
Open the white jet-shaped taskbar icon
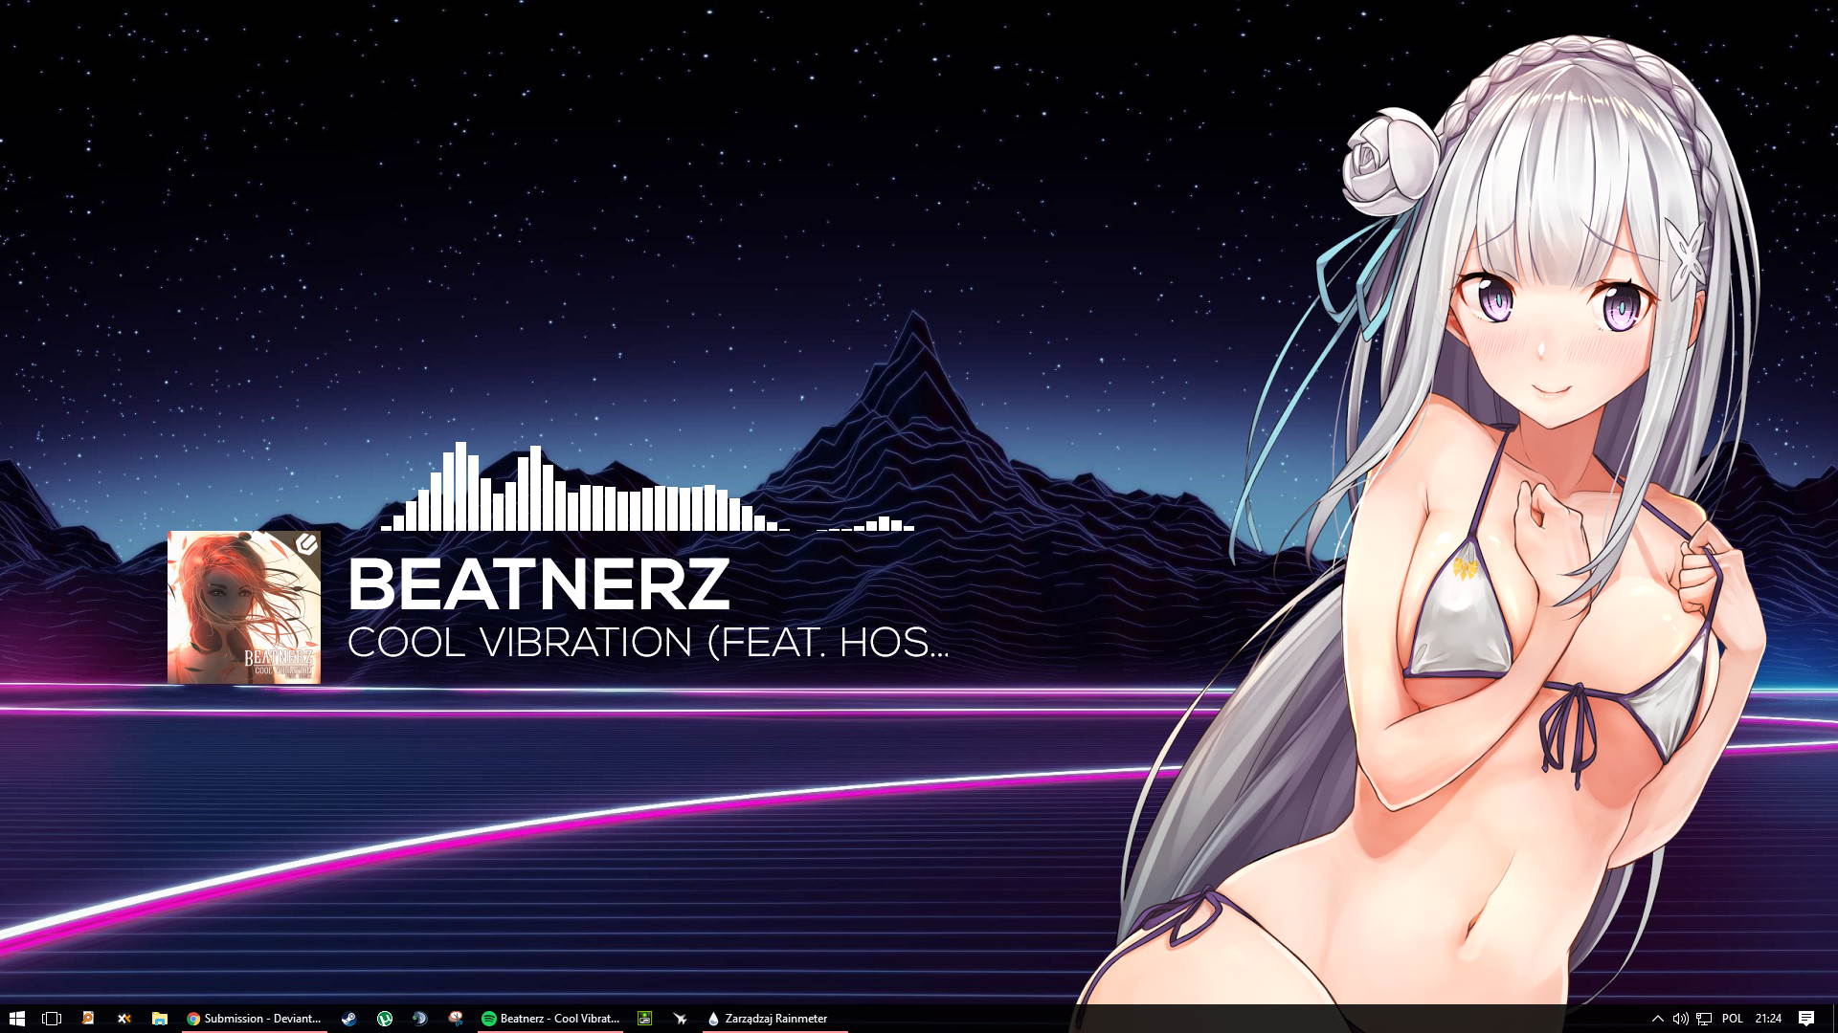681,1019
